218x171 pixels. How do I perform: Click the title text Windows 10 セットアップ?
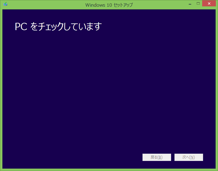[x=109, y=5]
